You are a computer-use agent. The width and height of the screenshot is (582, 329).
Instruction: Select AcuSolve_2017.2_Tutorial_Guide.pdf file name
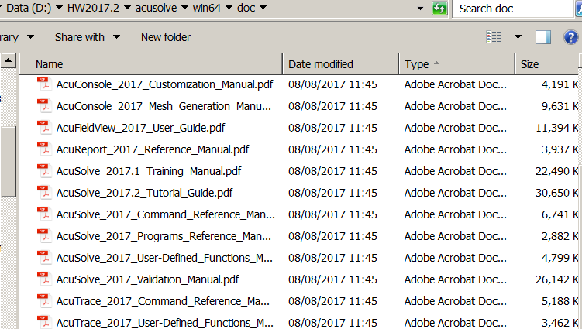(x=144, y=193)
